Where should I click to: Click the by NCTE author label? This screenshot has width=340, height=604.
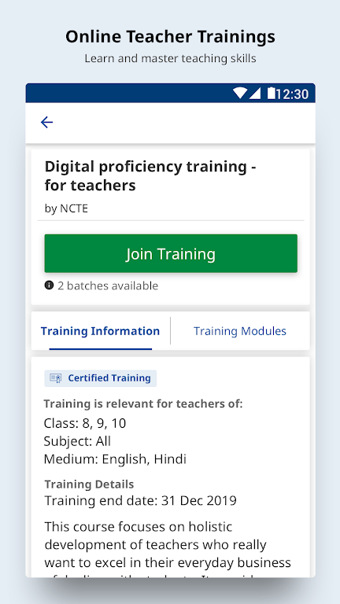pyautogui.click(x=66, y=208)
